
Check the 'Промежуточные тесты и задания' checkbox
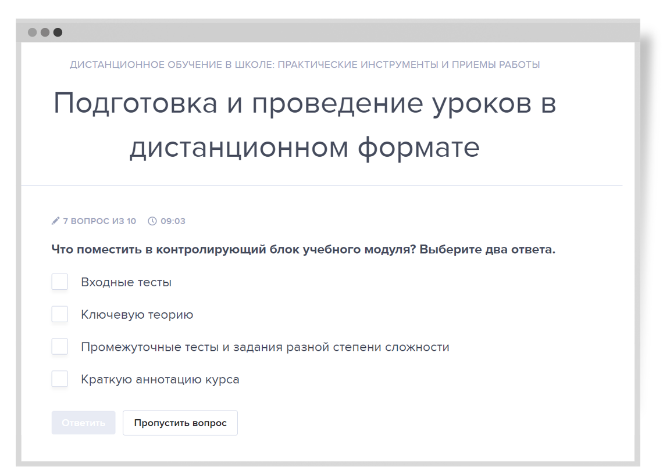pyautogui.click(x=60, y=347)
